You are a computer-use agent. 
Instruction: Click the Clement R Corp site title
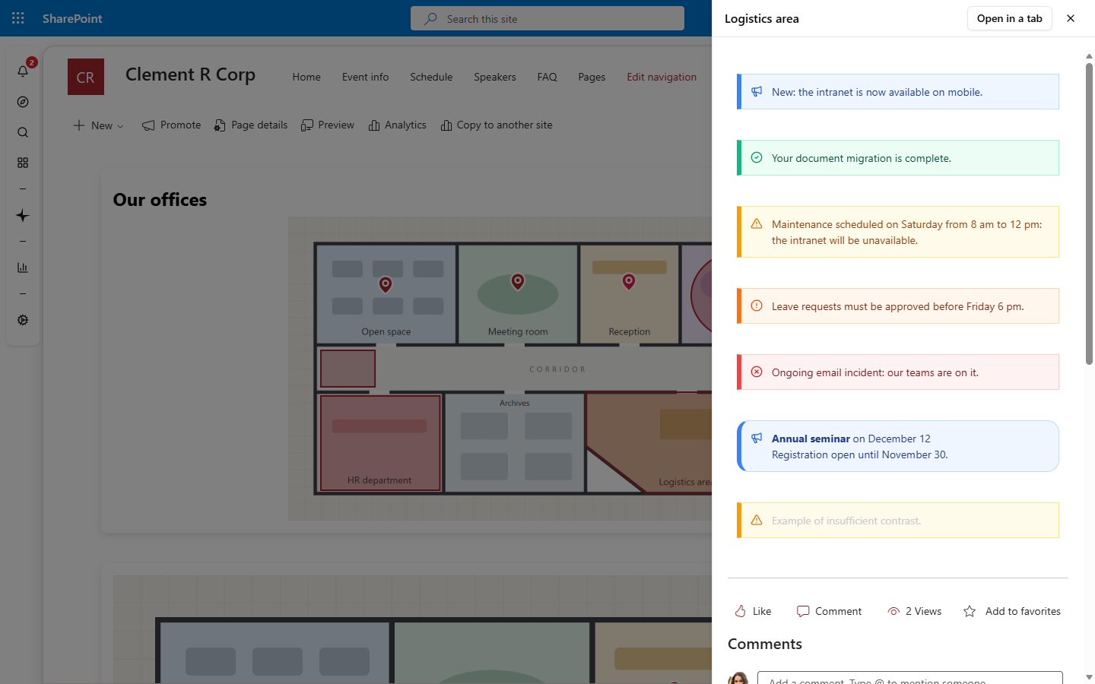pos(190,74)
